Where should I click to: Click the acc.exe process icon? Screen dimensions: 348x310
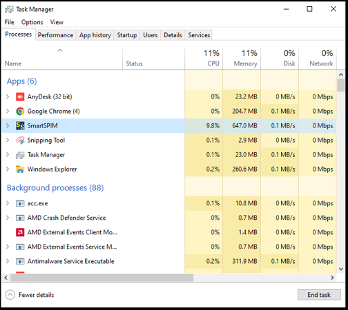pyautogui.click(x=20, y=203)
